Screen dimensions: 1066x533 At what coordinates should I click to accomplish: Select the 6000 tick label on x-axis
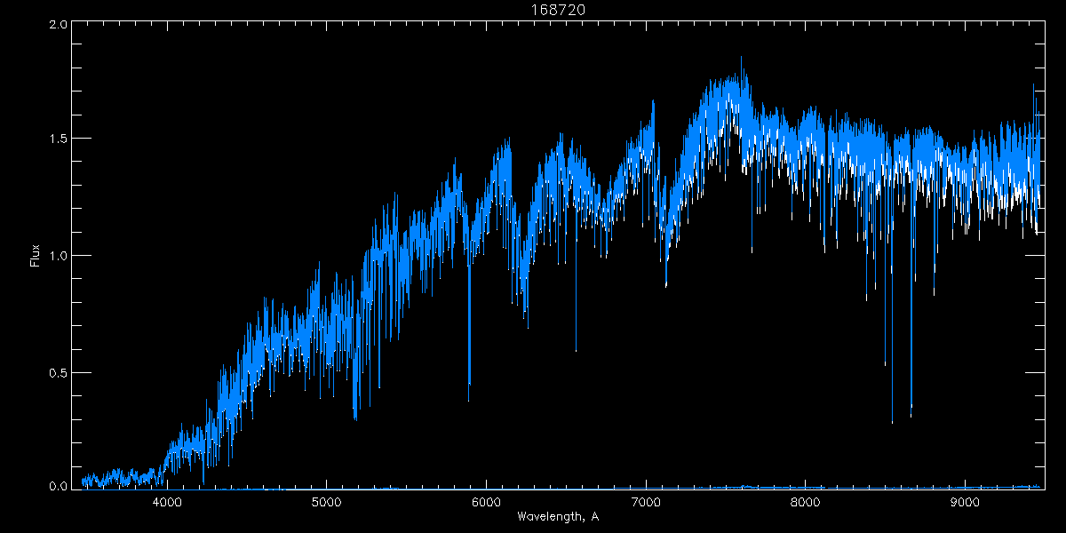[486, 503]
